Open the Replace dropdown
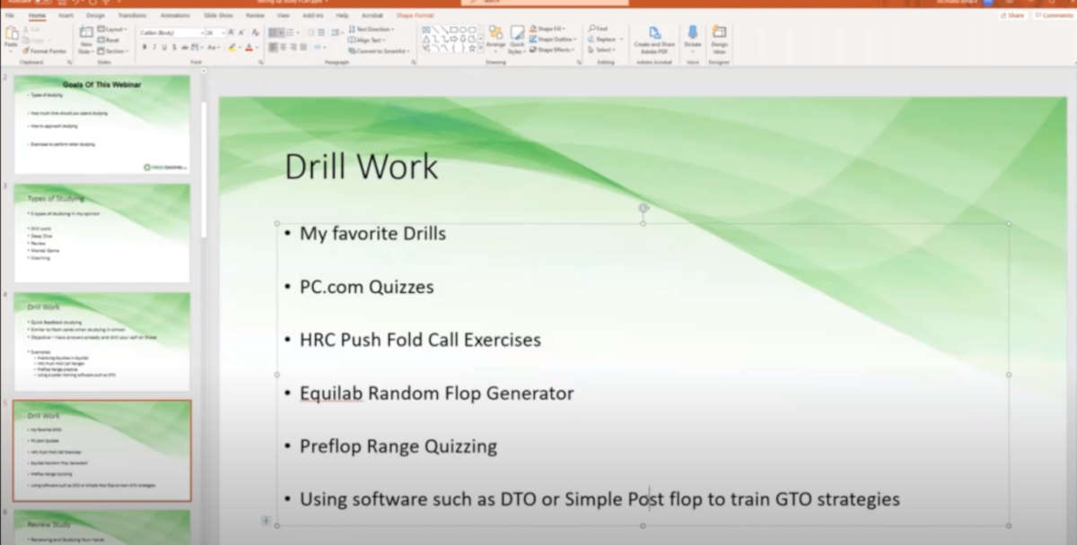 click(x=604, y=39)
